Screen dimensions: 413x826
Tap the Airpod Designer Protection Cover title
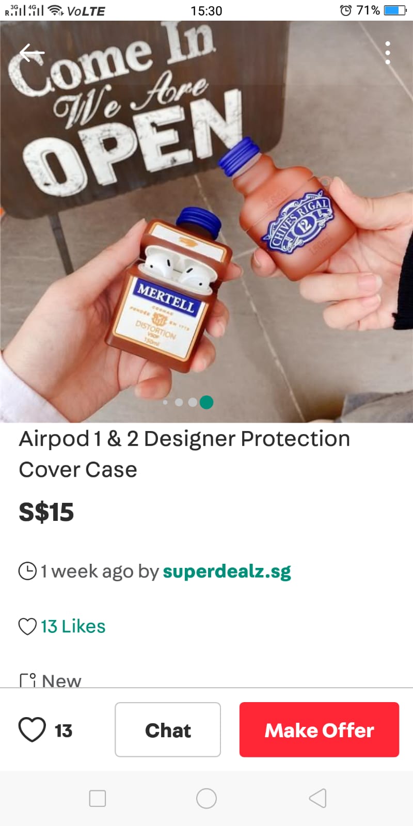tap(184, 454)
